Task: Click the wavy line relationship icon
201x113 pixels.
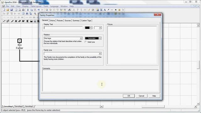Action: 4,21
